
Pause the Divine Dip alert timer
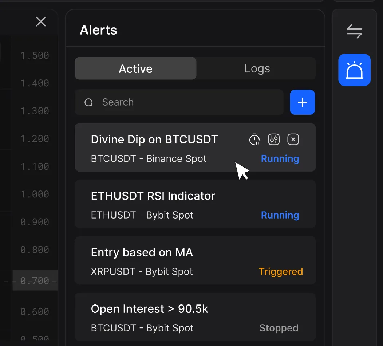(x=254, y=139)
